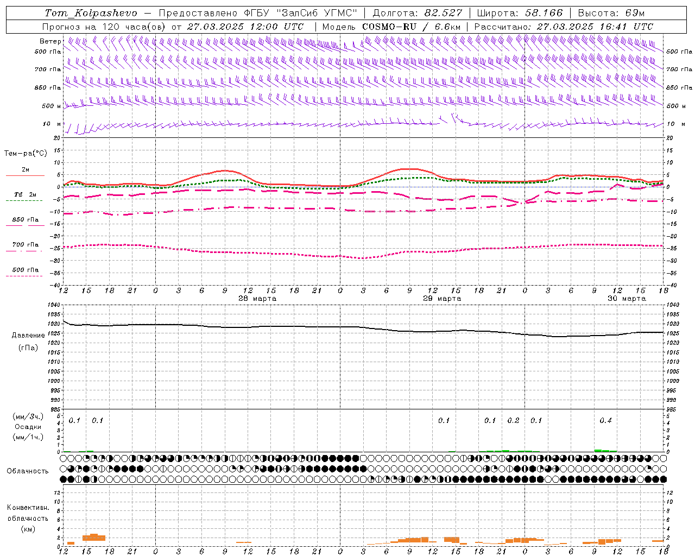The image size is (695, 556).
Task: Click the Давление panel label
Action: click(28, 336)
